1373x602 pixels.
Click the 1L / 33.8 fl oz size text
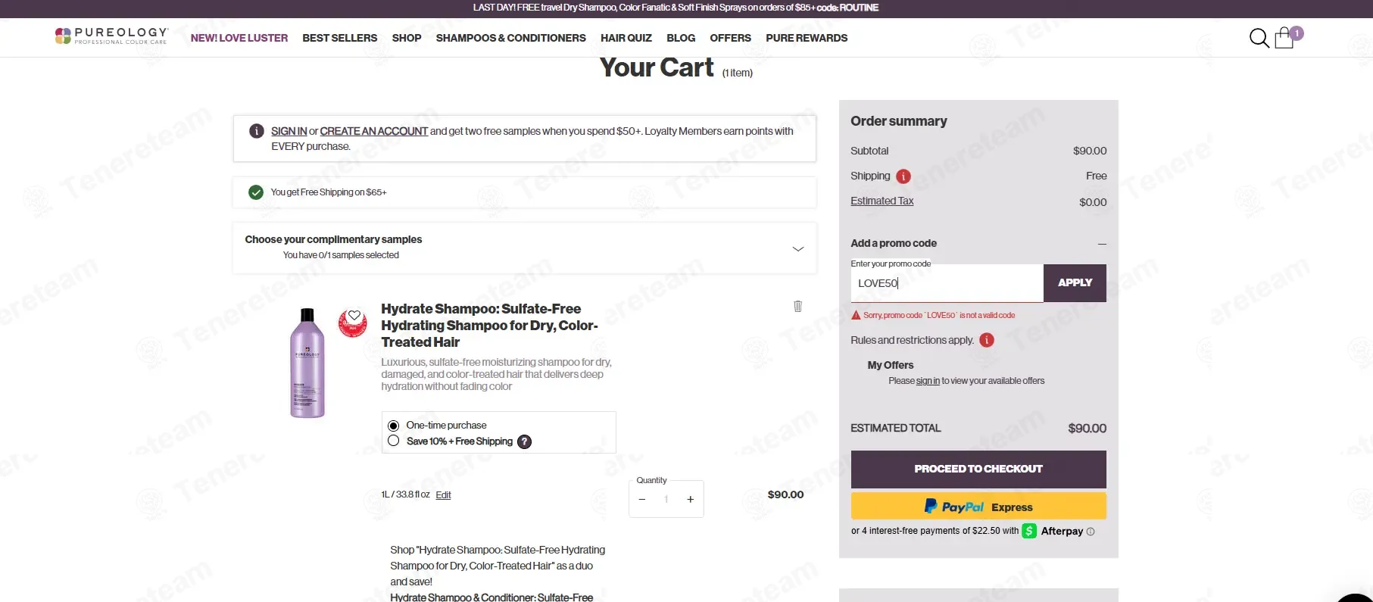tap(405, 494)
